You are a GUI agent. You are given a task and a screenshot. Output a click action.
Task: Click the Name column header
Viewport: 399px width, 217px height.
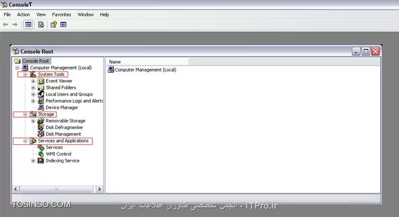tap(148, 62)
